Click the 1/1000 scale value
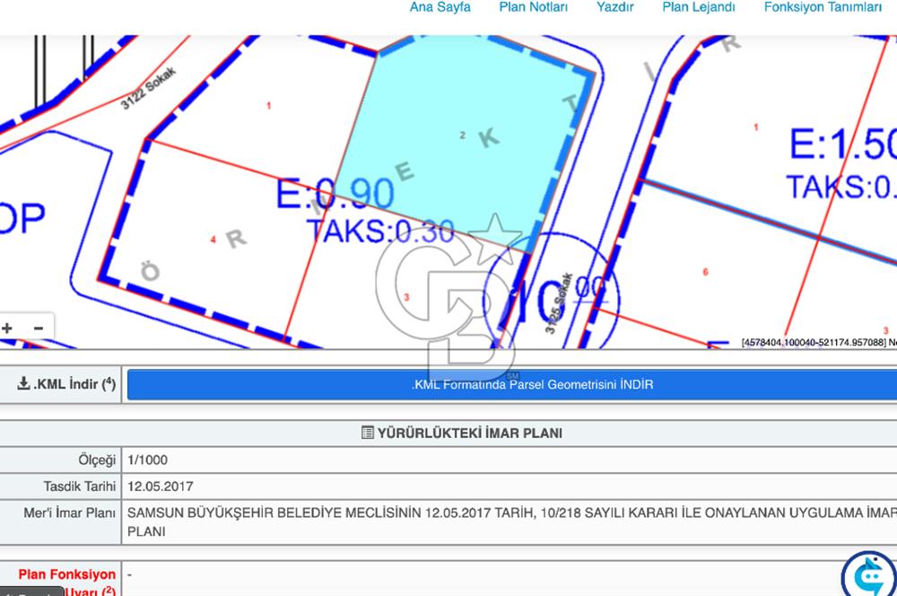Viewport: 897px width, 596px height. [x=148, y=460]
